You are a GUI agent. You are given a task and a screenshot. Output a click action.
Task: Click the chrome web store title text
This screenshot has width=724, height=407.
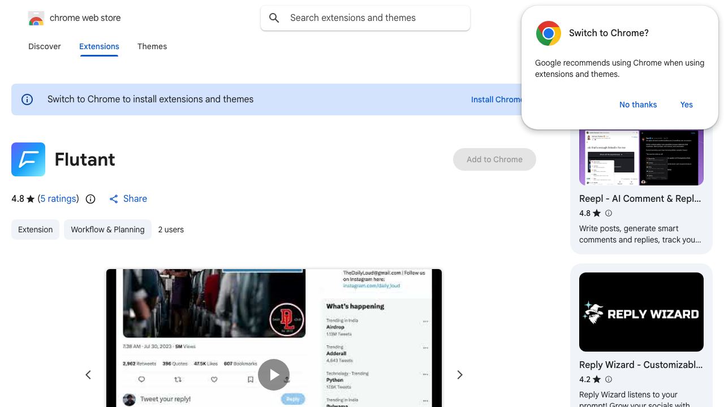point(85,18)
